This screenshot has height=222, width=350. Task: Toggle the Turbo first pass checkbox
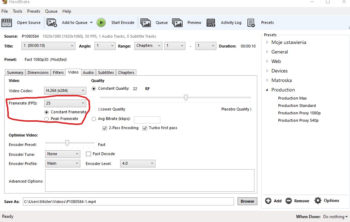click(145, 128)
